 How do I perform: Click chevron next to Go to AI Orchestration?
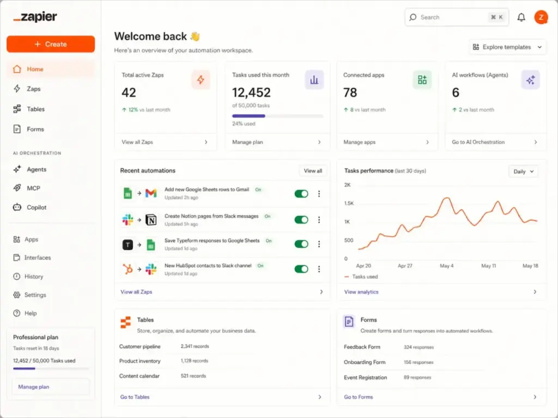pyautogui.click(x=536, y=142)
